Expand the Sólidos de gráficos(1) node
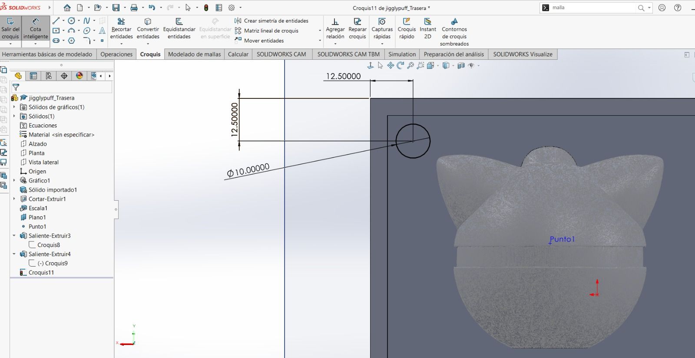 coord(14,107)
